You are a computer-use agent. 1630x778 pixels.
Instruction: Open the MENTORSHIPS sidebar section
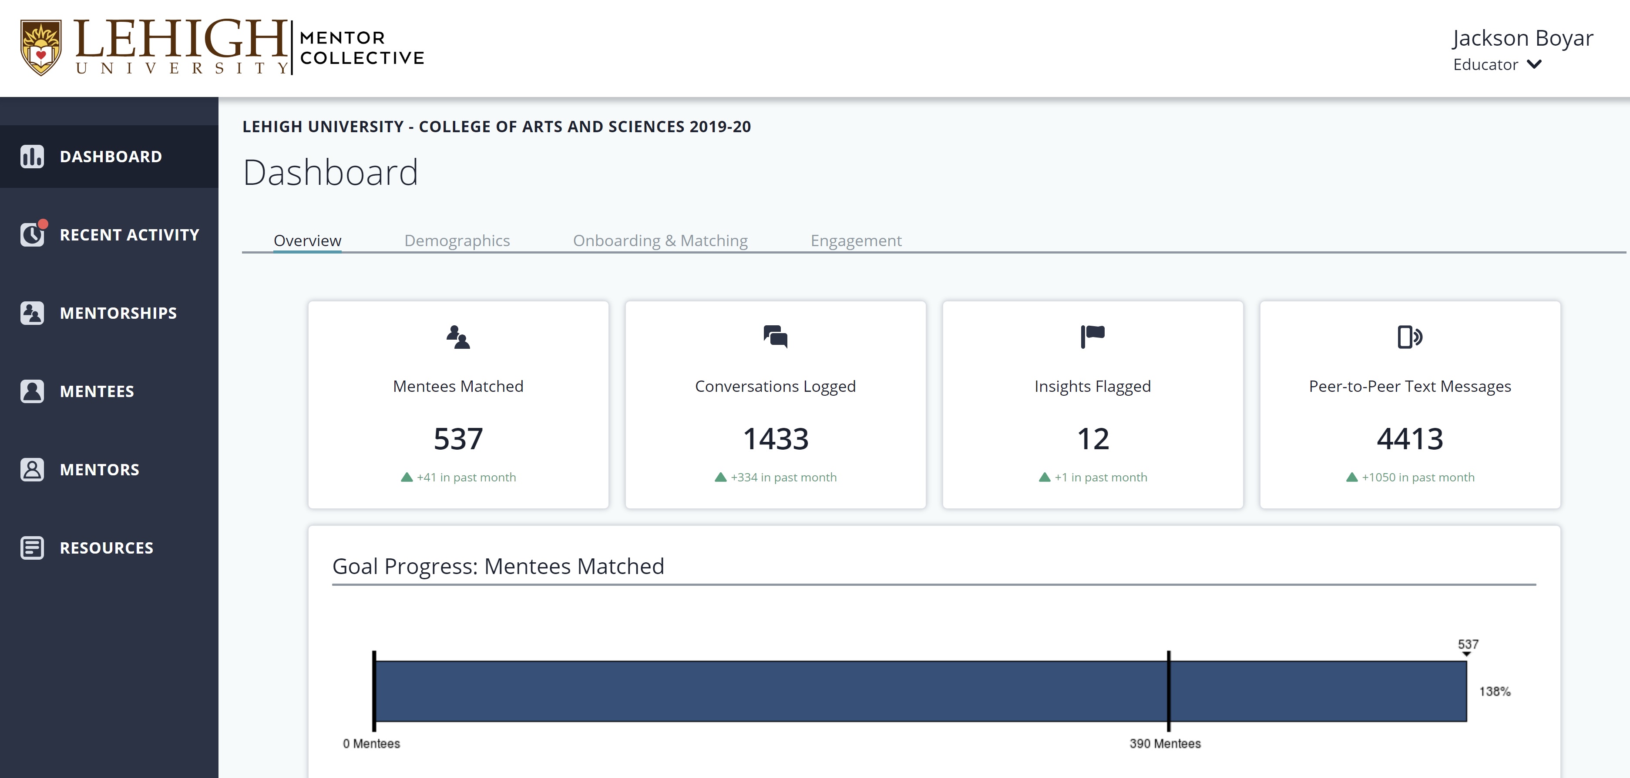(x=109, y=313)
